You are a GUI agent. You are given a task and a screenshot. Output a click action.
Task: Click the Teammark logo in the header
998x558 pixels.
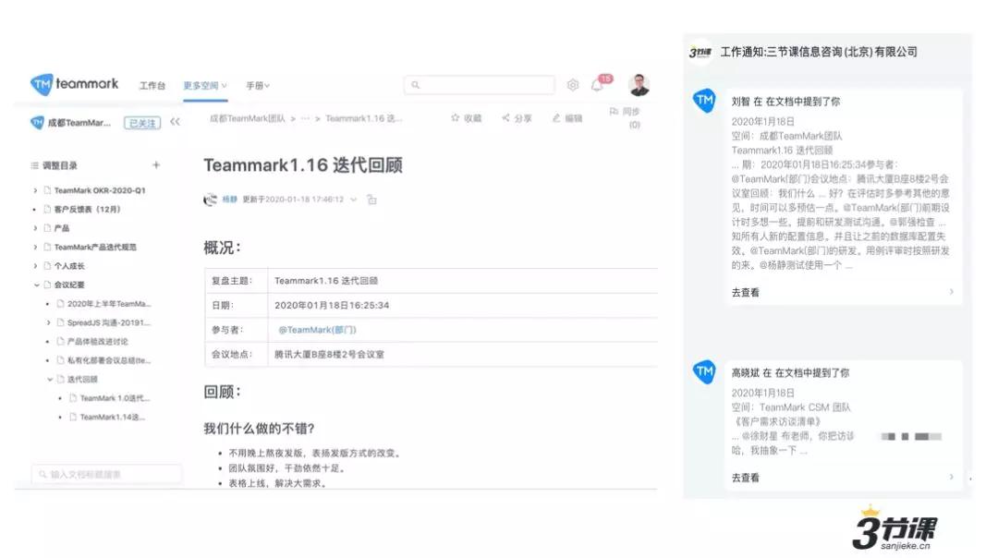point(75,84)
